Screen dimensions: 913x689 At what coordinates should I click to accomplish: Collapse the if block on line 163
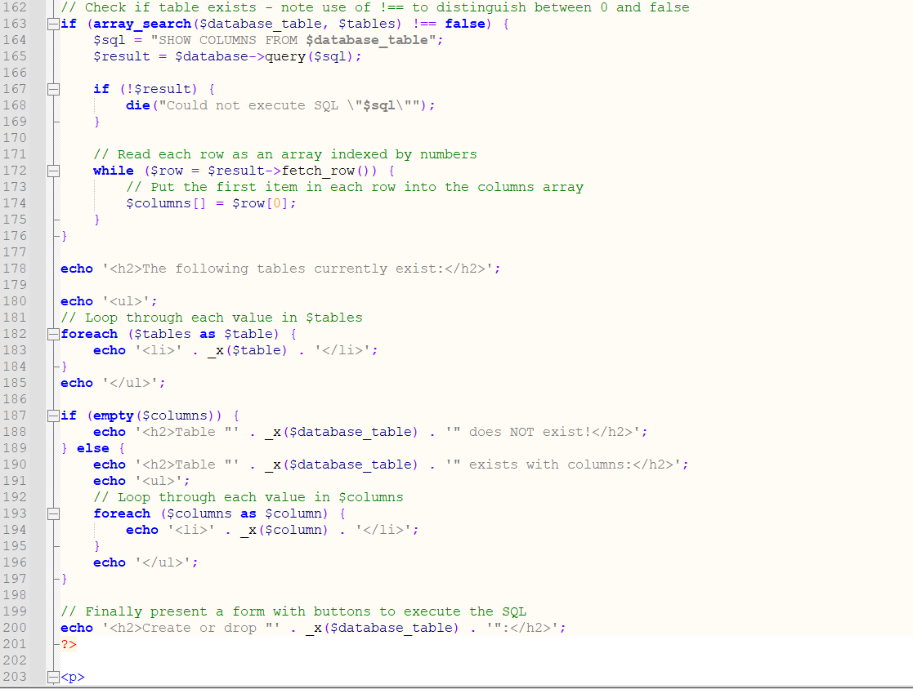[52, 24]
